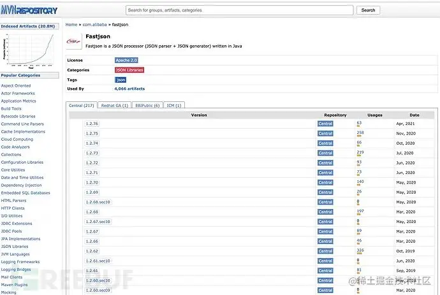The width and height of the screenshot is (440, 295).
Task: Open Code Analyzers category
Action: tap(15, 147)
